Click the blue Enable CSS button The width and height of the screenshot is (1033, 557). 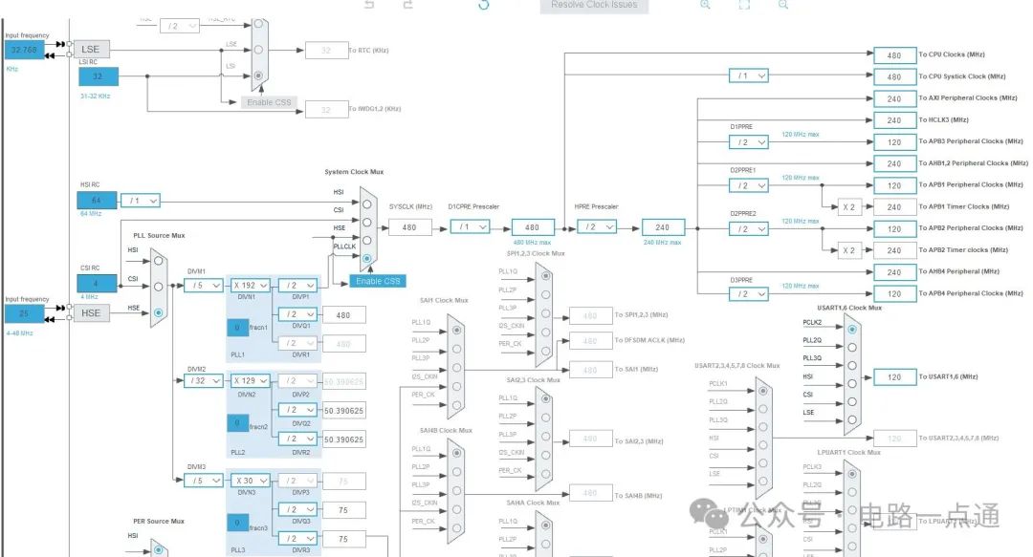378,281
